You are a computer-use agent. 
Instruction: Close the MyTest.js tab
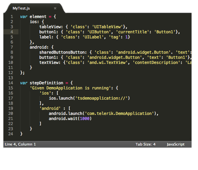(x=55, y=8)
